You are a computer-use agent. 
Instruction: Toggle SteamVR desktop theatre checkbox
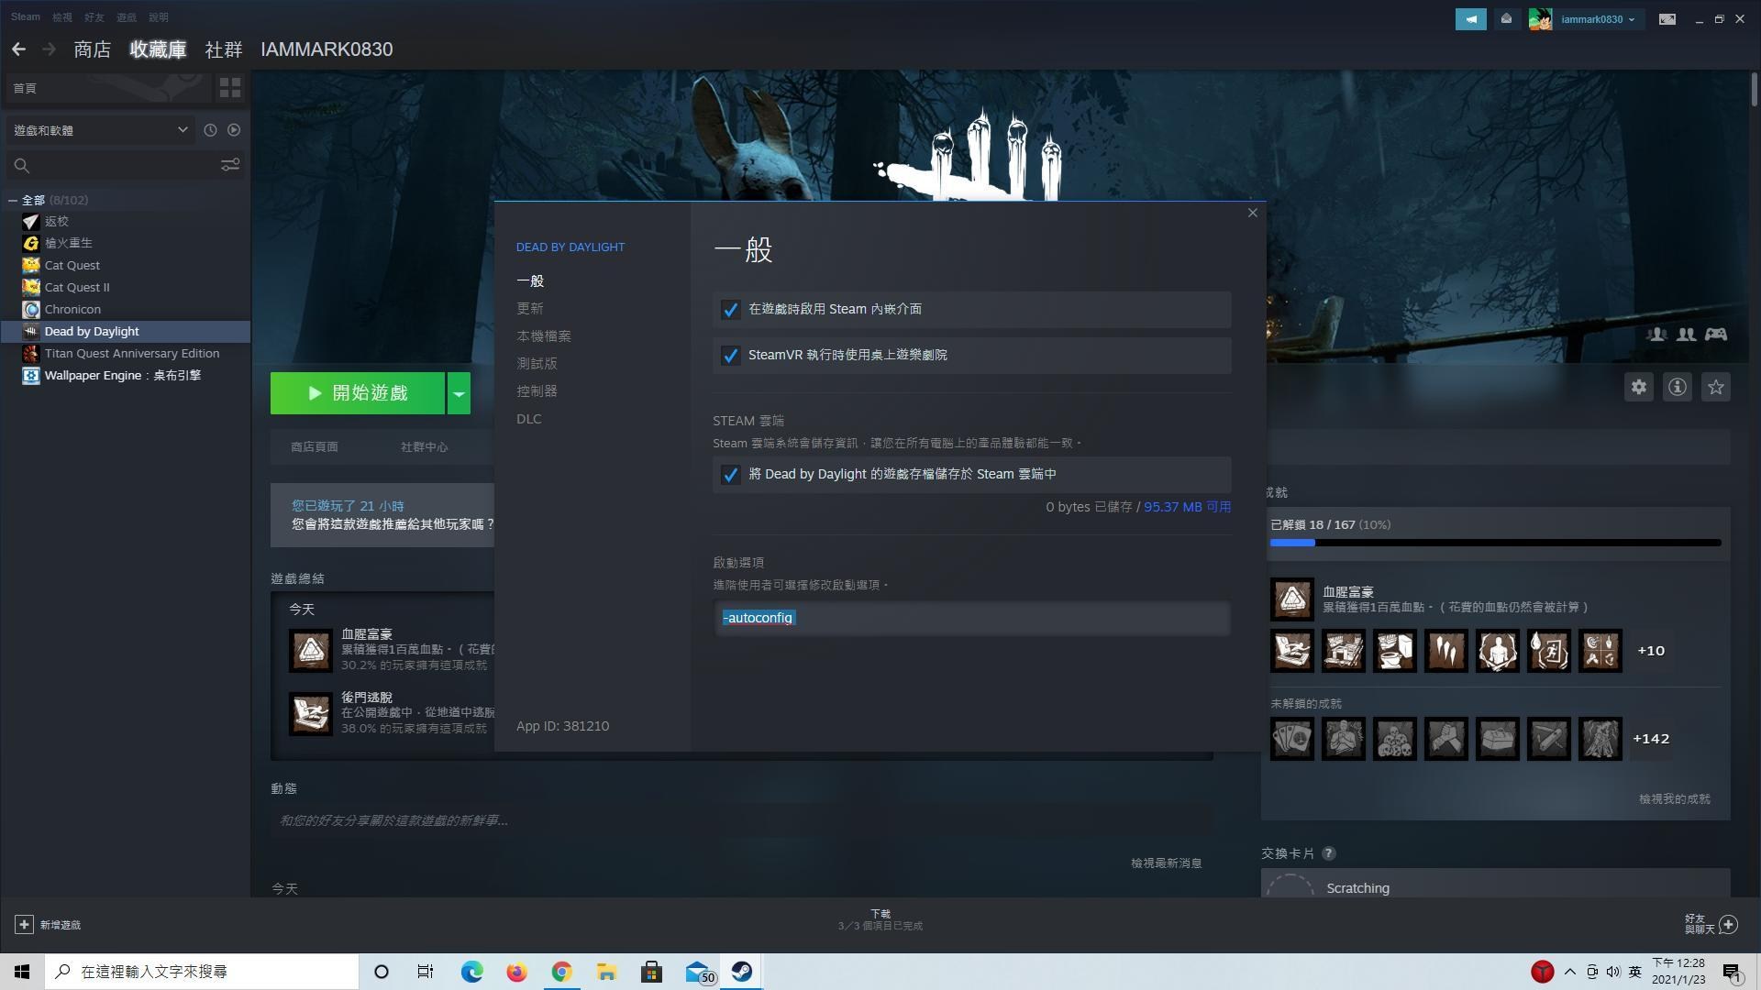coord(730,356)
